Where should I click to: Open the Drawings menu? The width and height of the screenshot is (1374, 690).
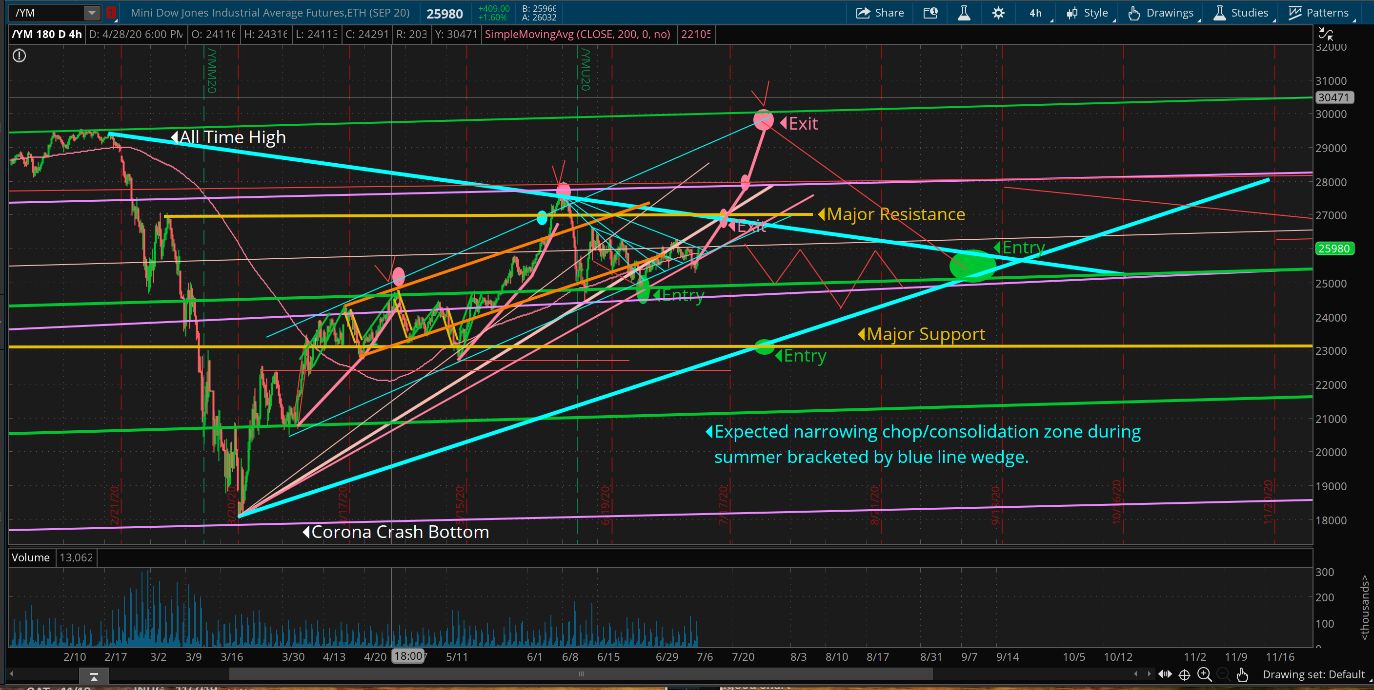(x=1162, y=13)
